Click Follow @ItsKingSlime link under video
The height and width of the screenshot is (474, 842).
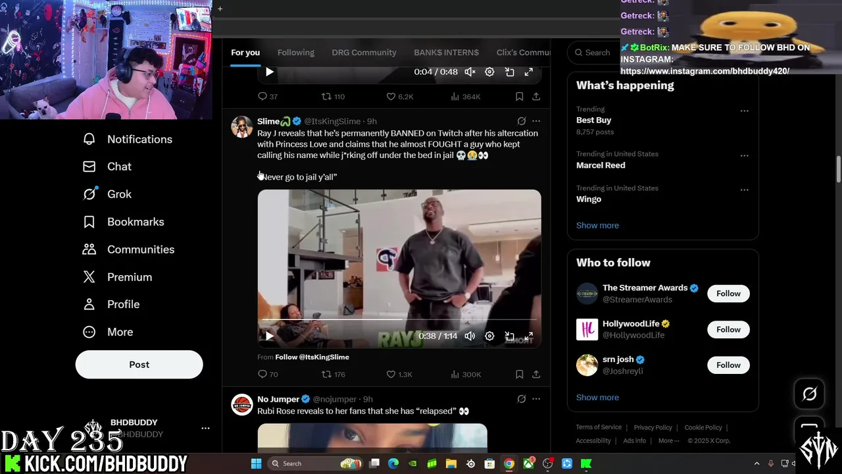[312, 357]
